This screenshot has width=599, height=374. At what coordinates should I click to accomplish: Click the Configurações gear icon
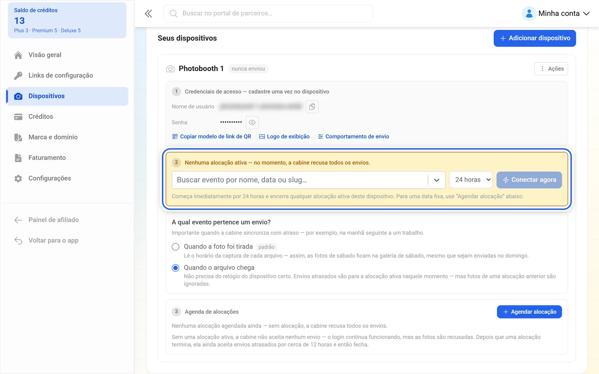click(x=18, y=178)
